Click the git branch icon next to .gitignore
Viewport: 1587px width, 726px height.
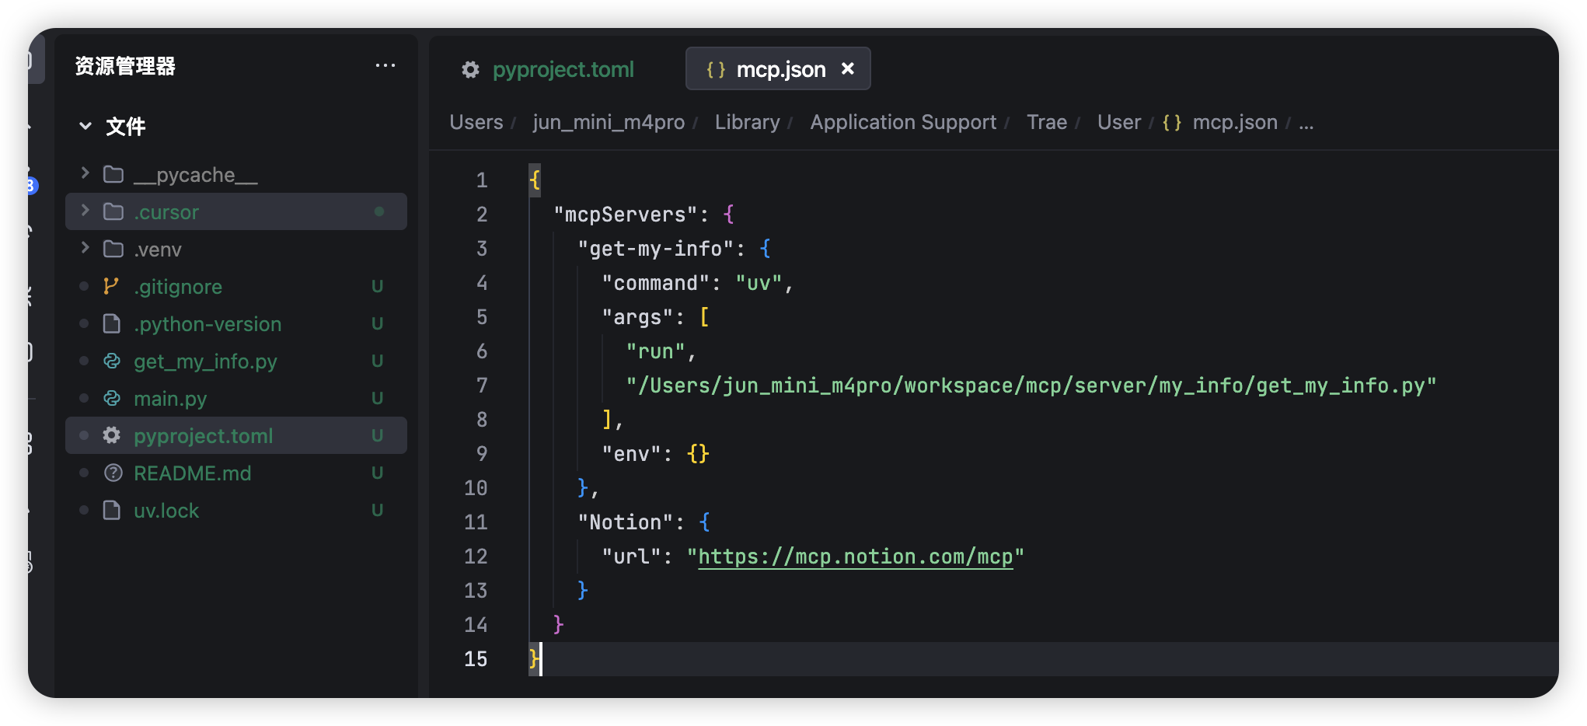coord(112,286)
